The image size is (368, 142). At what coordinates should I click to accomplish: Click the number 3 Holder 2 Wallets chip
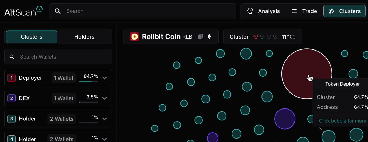point(62,119)
